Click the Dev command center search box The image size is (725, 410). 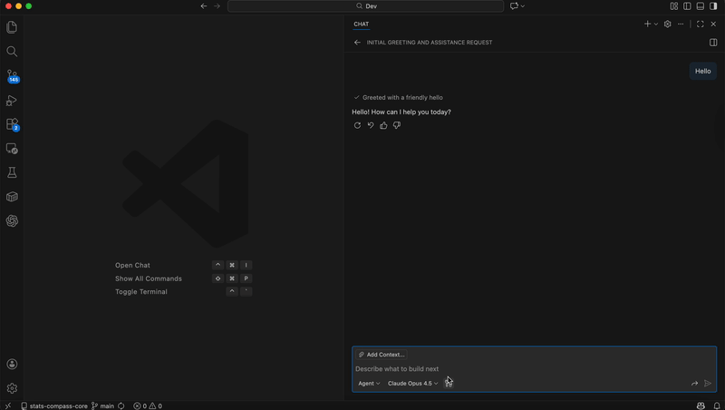365,6
